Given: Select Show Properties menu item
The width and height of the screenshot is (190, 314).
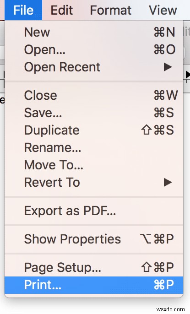Looking at the screenshot, I should pos(94,239).
